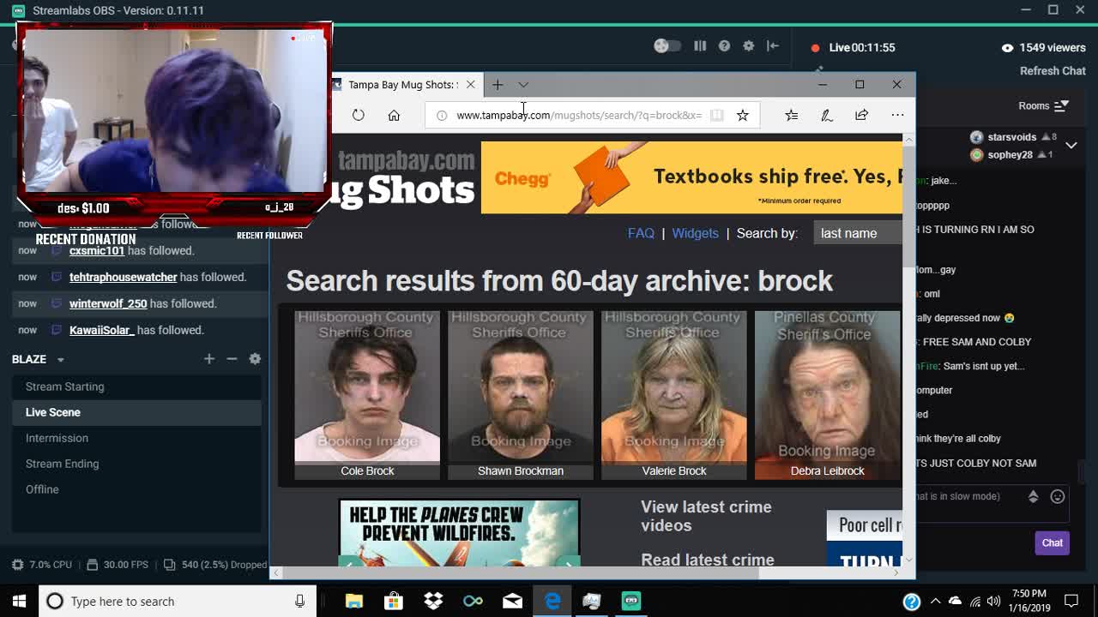The height and width of the screenshot is (617, 1098).
Task: Open the Search by last name dropdown
Action: (x=858, y=233)
